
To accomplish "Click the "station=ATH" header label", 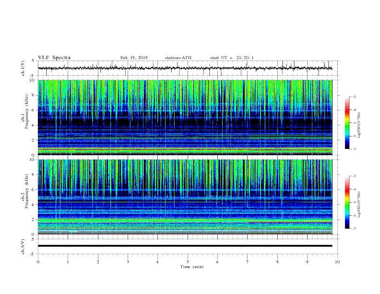I will 178,58.
